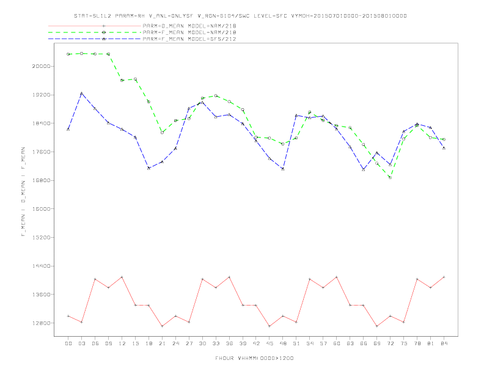Viewport: 484px width, 374px height.
Task: Click x-axis forecast hour label 78
Action: tap(417, 343)
